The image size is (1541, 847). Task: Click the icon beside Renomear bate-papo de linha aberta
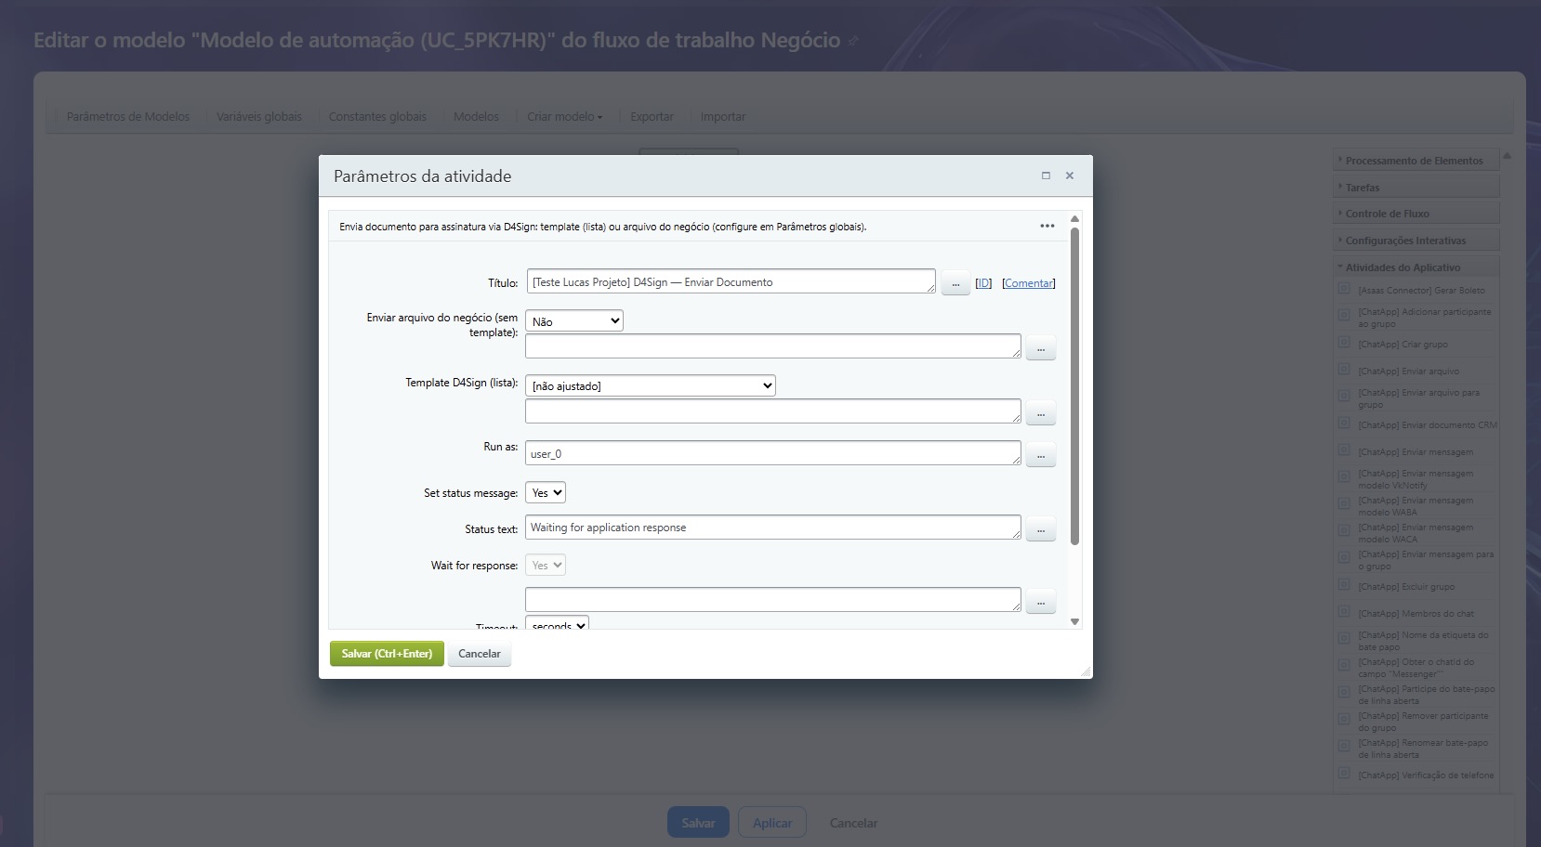pos(1344,747)
